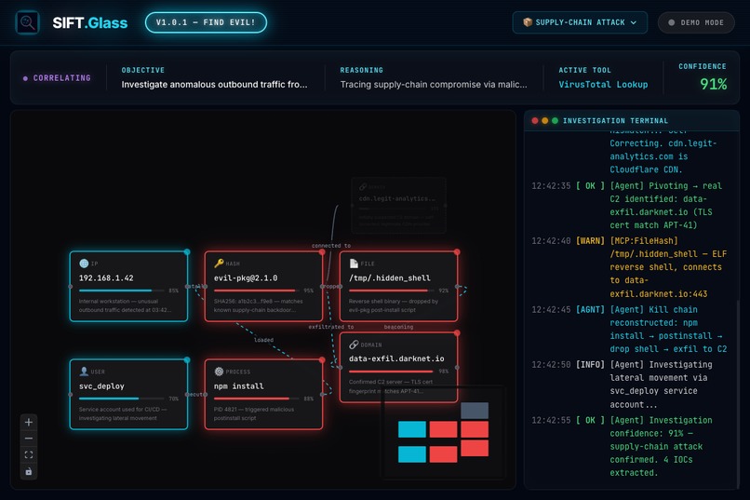This screenshot has height=500, width=750.
Task: Click the red close dot on Investigation Terminal
Action: coord(535,120)
